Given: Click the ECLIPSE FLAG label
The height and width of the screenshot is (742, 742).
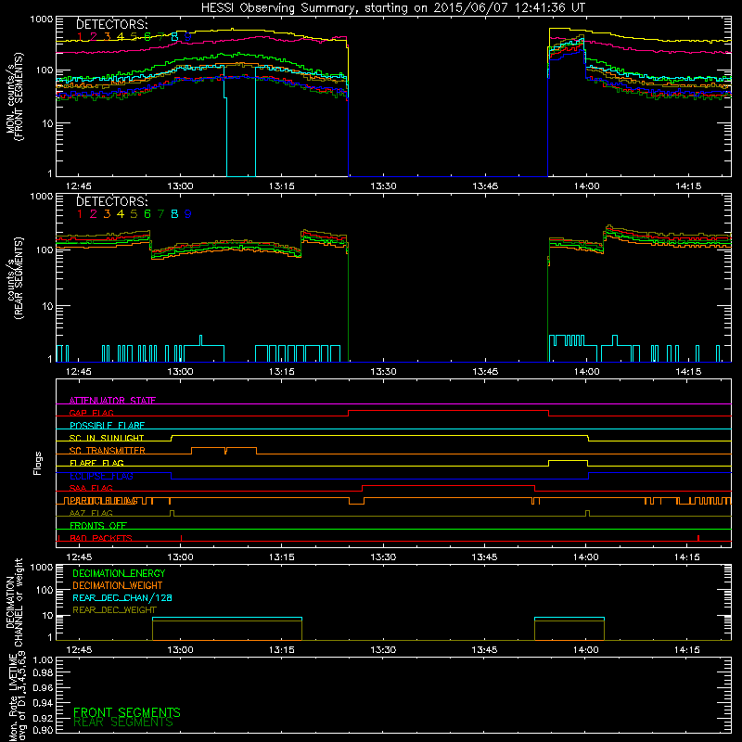Looking at the screenshot, I should pos(101,476).
